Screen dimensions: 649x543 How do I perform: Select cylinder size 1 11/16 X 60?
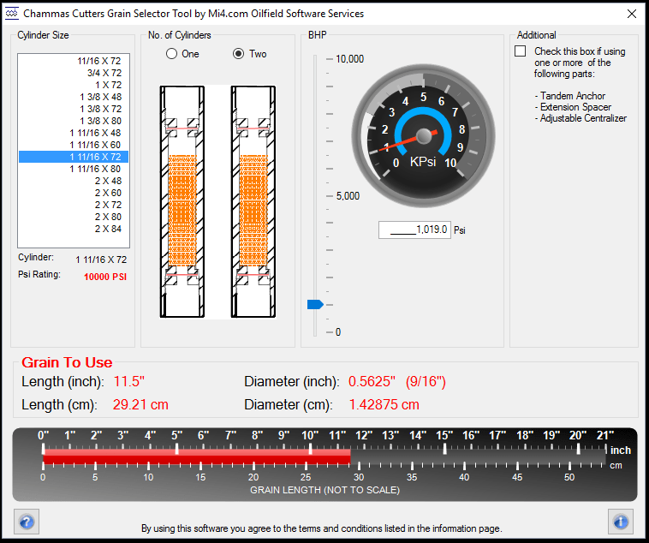[74, 145]
